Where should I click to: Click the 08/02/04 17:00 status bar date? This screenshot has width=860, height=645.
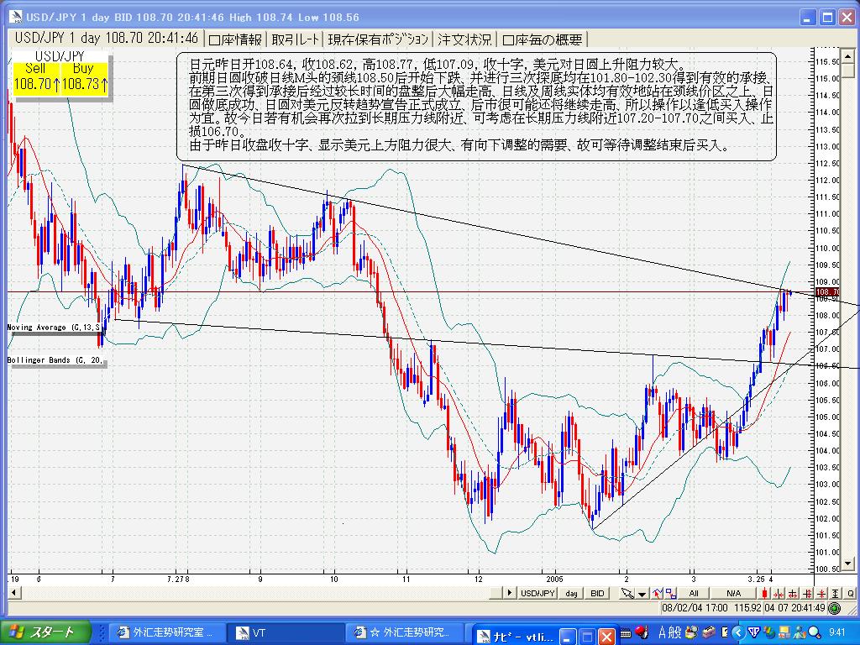pyautogui.click(x=695, y=608)
